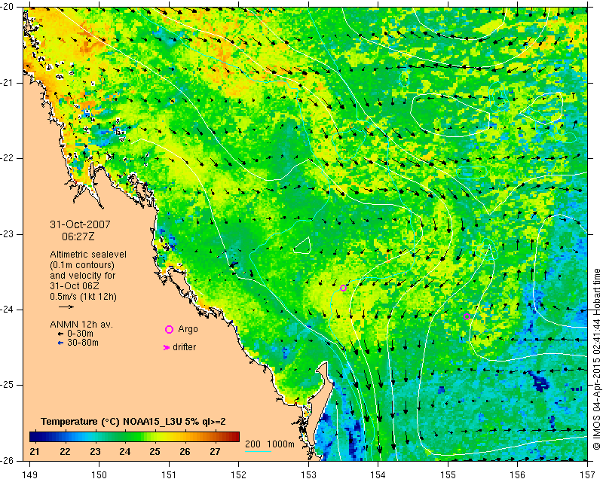This screenshot has width=603, height=482.
Task: Click the latitude axis label "-22"
Action: click(8, 158)
